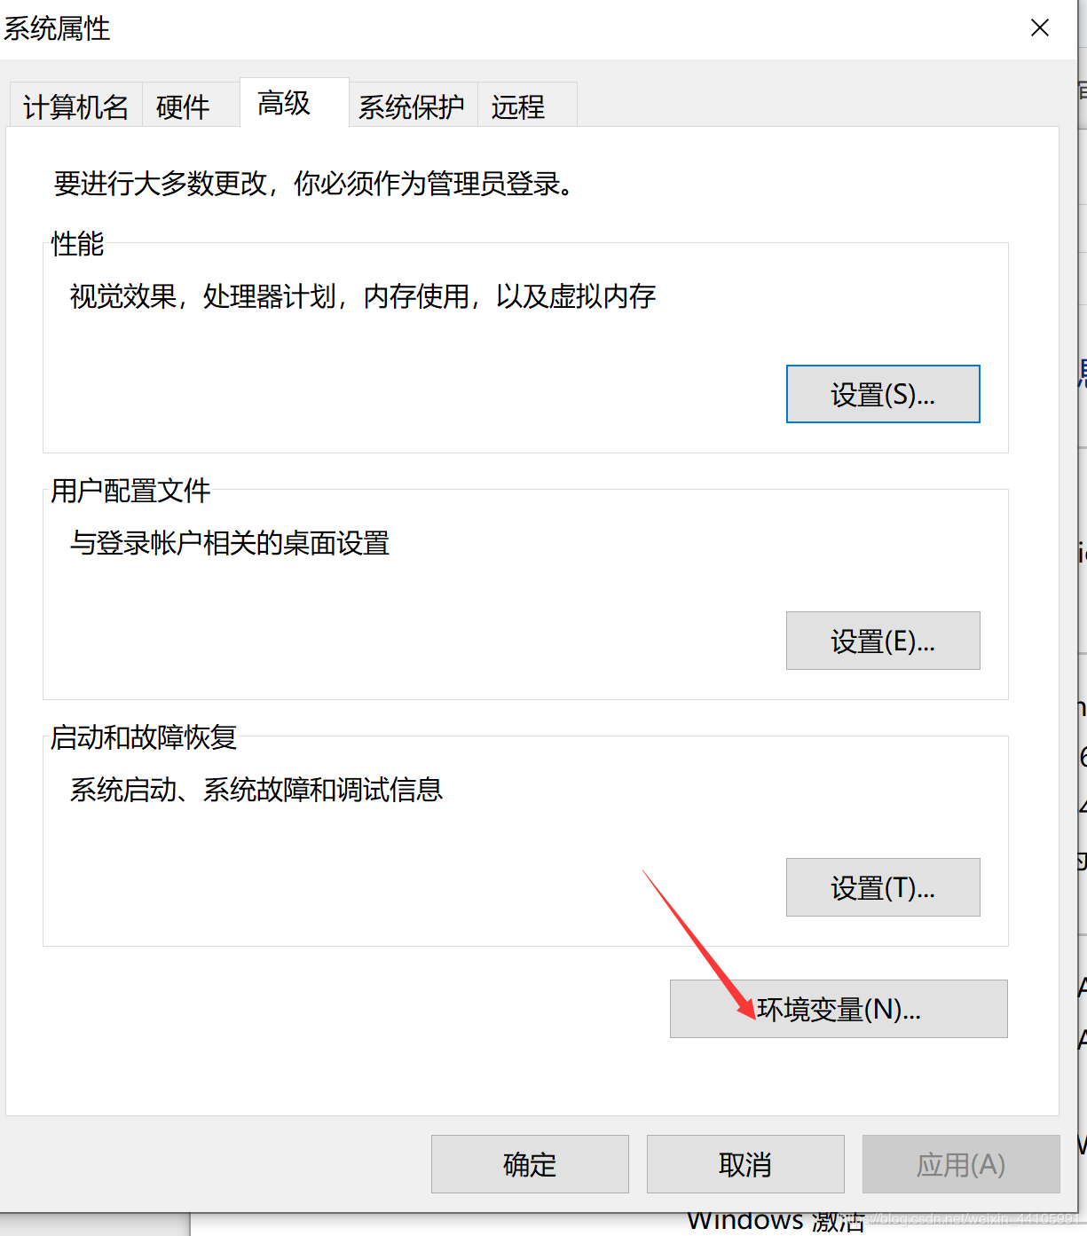This screenshot has width=1087, height=1236.
Task: Click the 启动和故障恢复 group heading
Action: 144,736
